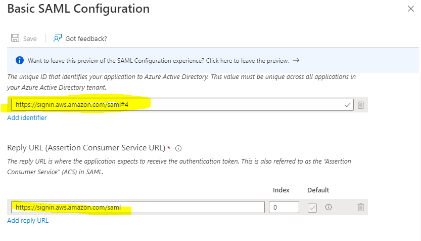Edit the identifier field with saml#4 URL
The height and width of the screenshot is (241, 421).
[182, 105]
